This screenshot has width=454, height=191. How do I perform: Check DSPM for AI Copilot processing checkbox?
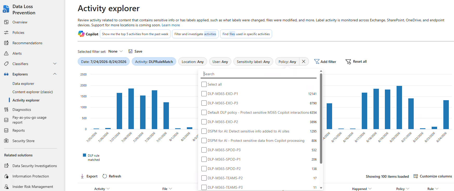[x=204, y=141]
